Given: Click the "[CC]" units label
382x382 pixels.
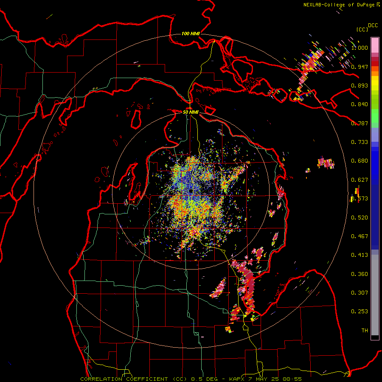Looking at the screenshot, I should click(362, 29).
